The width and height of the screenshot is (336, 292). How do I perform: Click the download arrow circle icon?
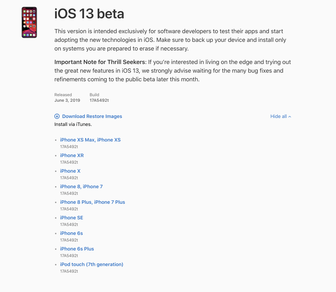coord(57,116)
